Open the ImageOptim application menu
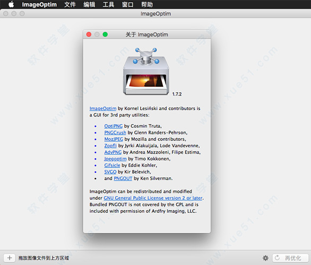 (x=39, y=4)
